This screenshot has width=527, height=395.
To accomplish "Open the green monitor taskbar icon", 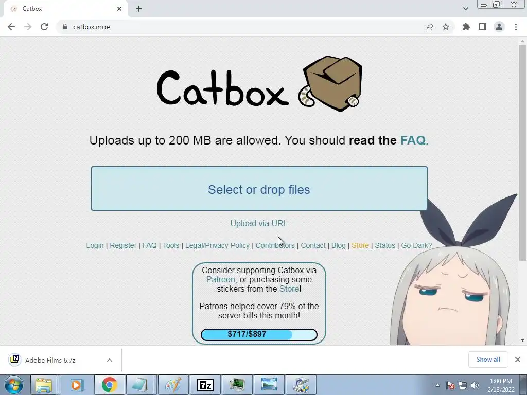I will pyautogui.click(x=237, y=385).
